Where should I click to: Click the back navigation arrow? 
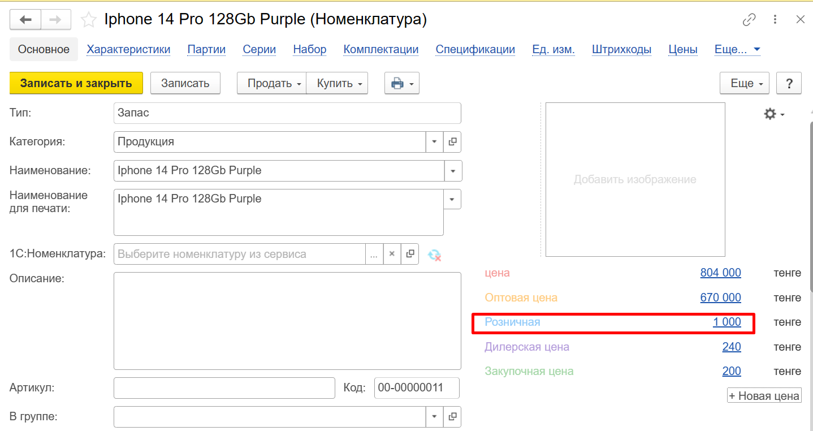[x=25, y=20]
